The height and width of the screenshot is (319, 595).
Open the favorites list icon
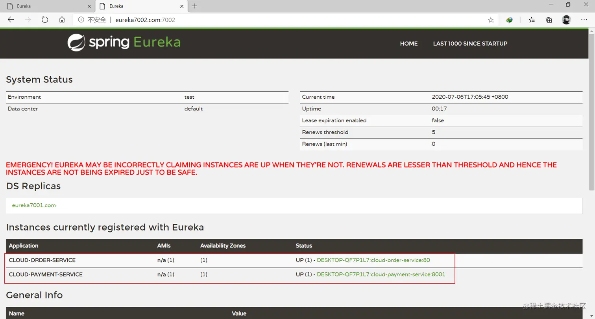tap(532, 20)
